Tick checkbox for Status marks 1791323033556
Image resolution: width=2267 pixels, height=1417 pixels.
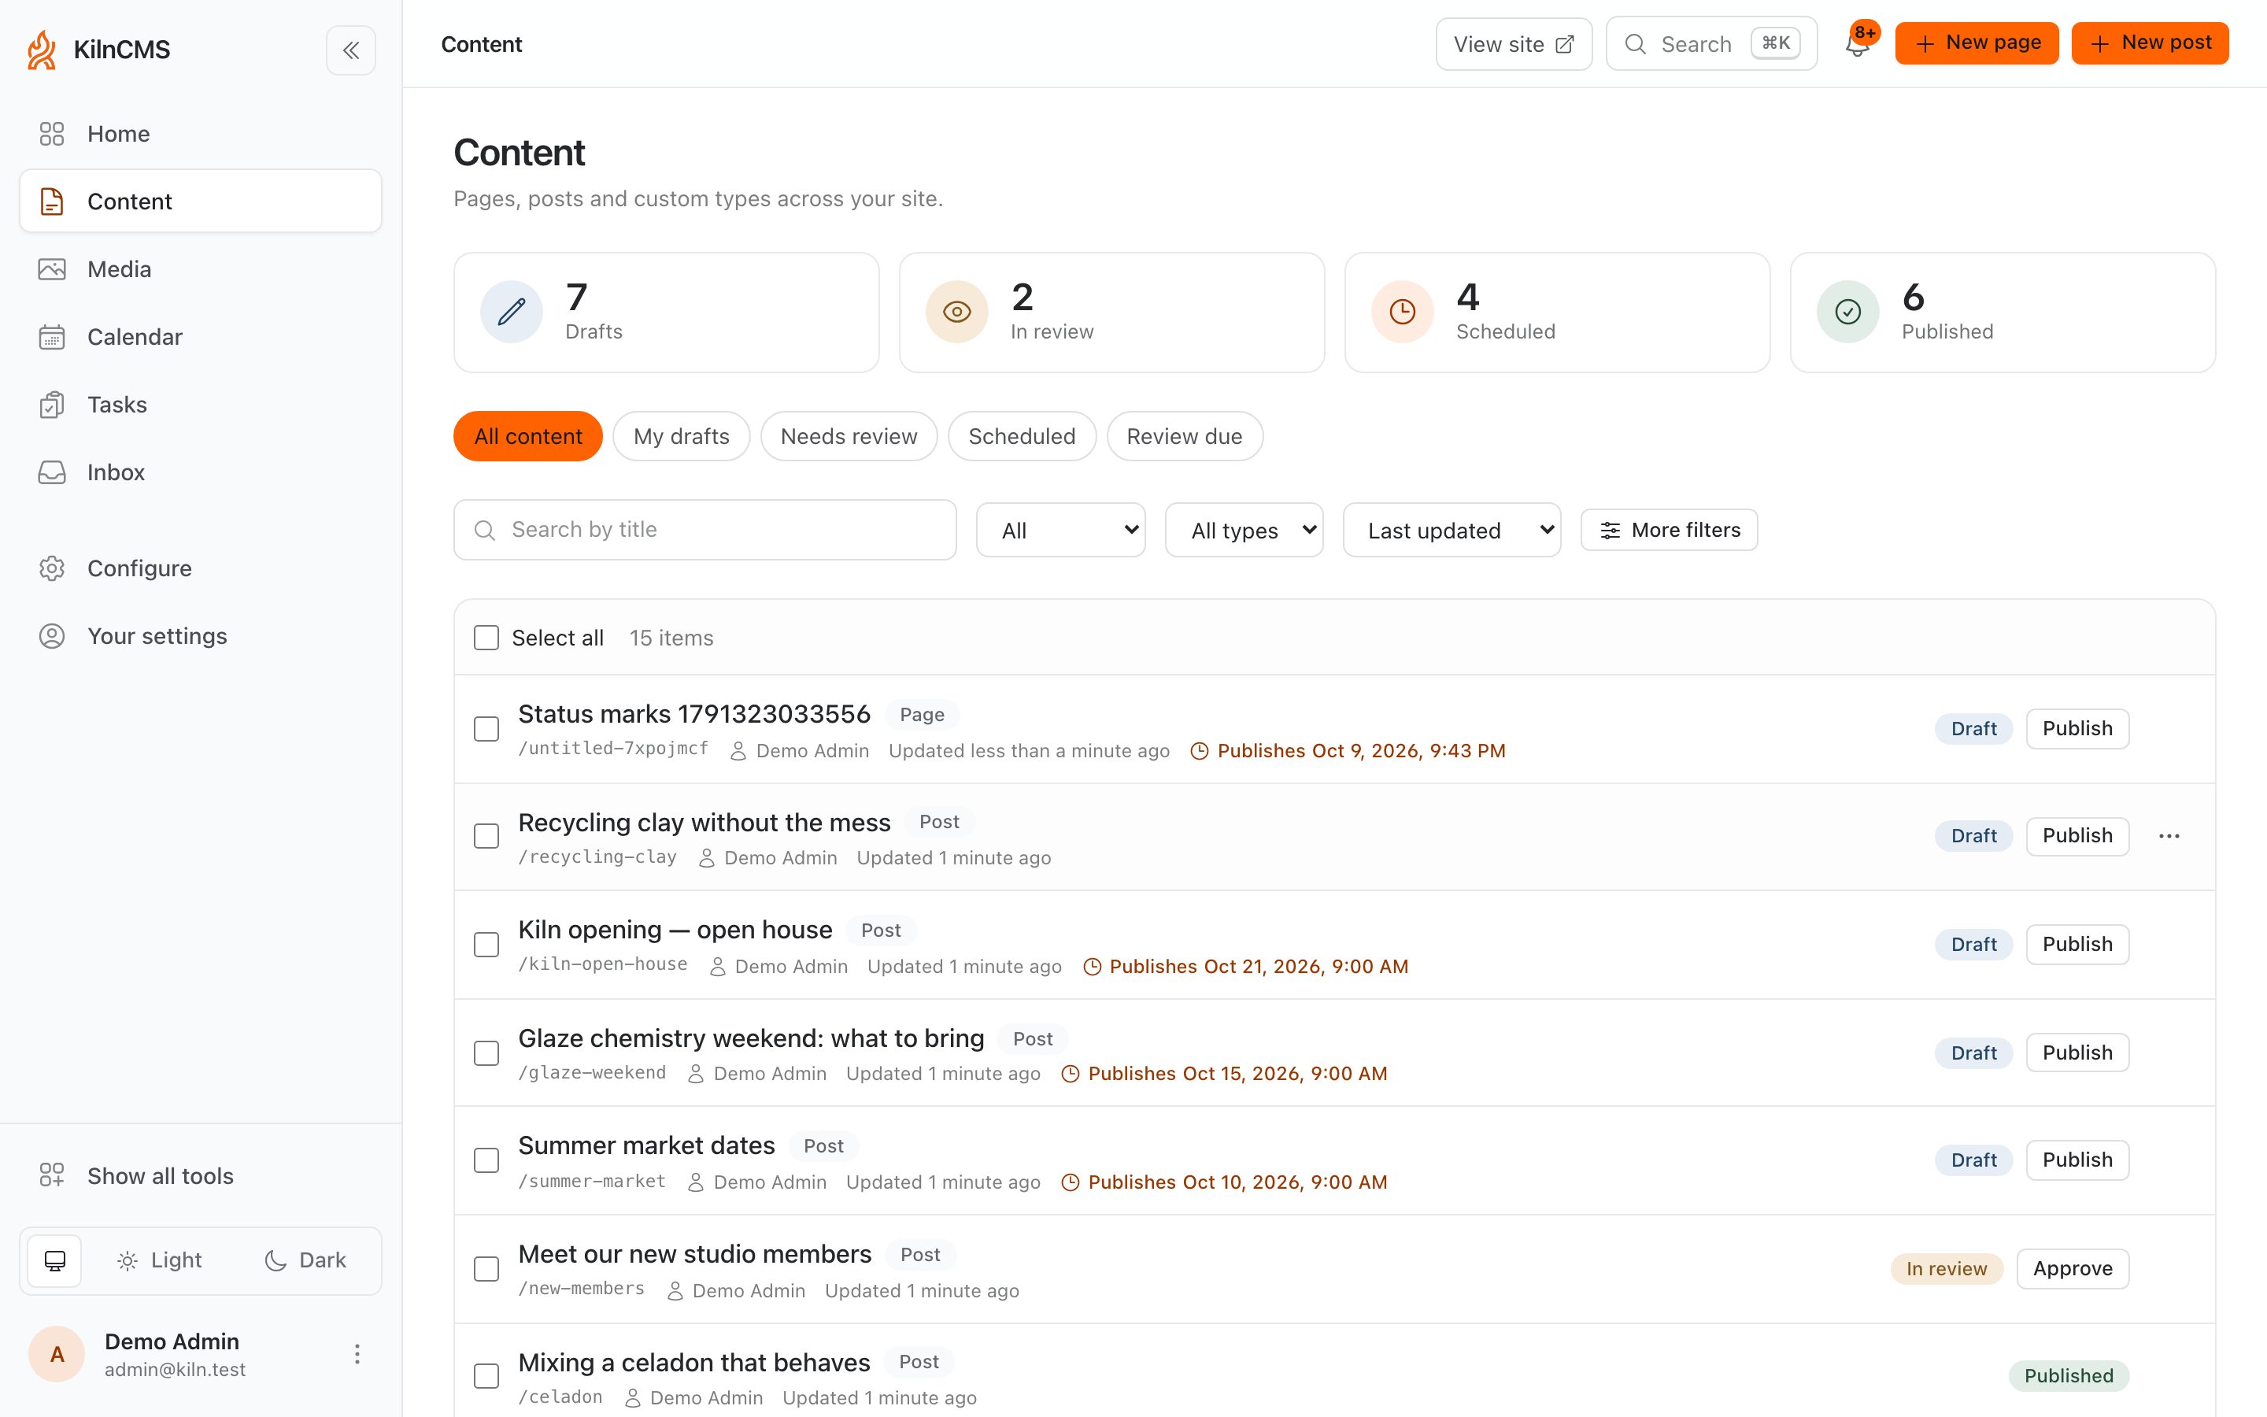tap(486, 729)
